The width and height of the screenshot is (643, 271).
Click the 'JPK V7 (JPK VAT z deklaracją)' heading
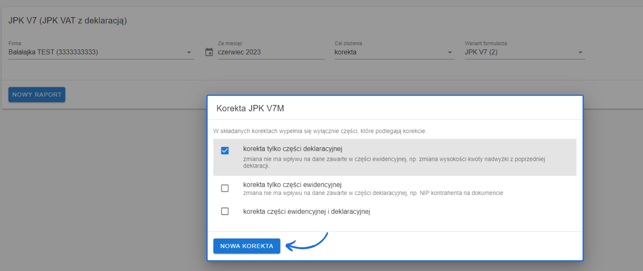click(68, 20)
